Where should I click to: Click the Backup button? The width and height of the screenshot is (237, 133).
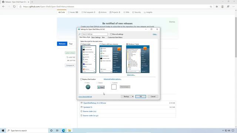[x=126, y=96]
